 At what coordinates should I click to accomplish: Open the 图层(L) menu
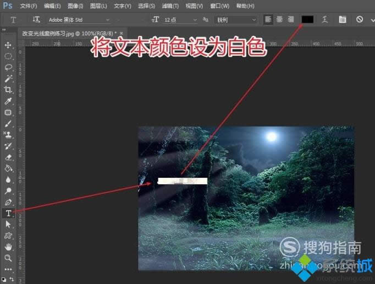coord(98,6)
